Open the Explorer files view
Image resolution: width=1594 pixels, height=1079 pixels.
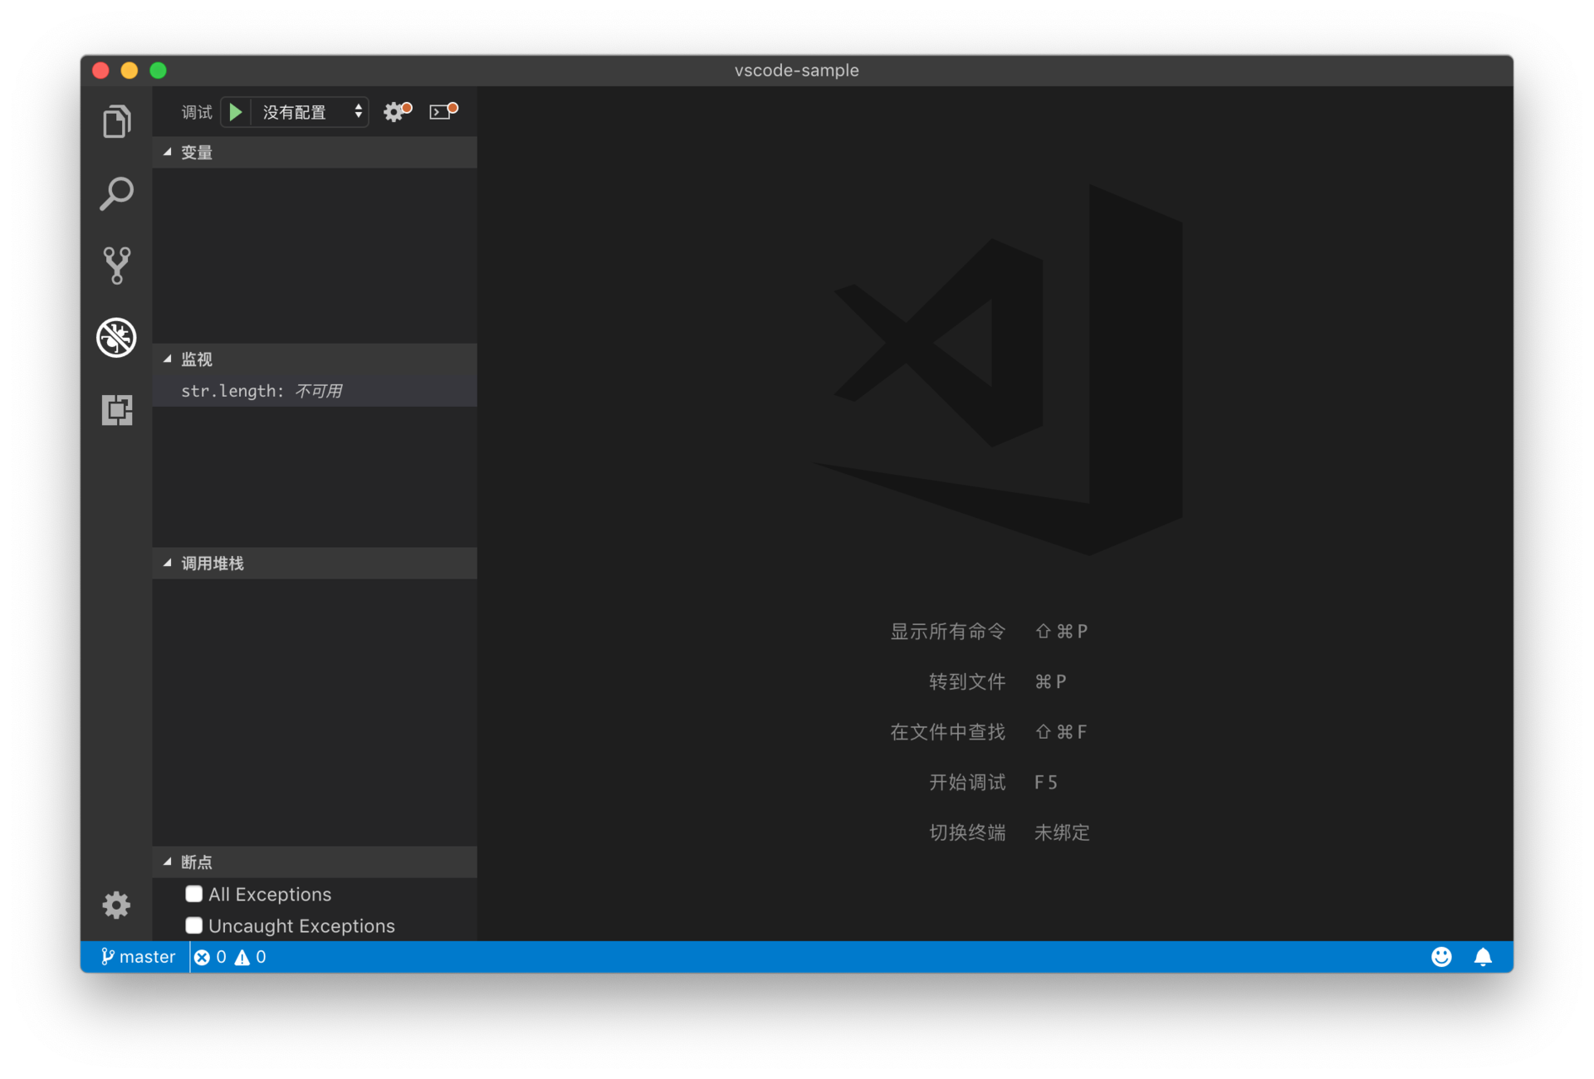tap(116, 122)
